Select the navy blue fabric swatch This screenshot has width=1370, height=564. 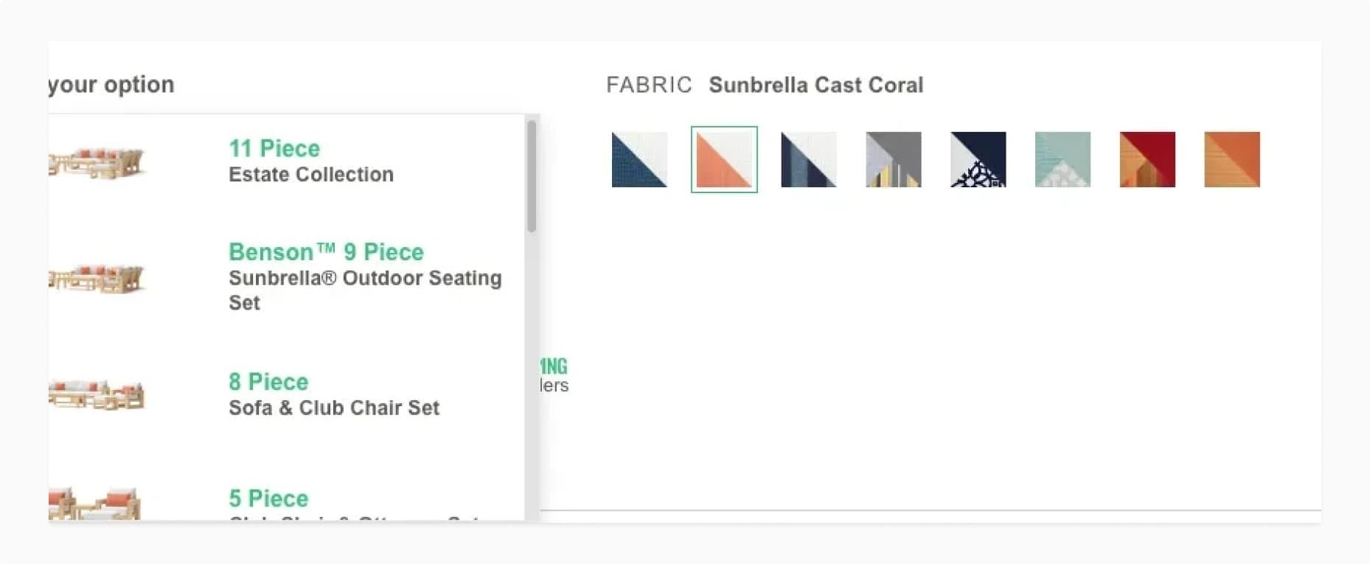click(x=639, y=159)
